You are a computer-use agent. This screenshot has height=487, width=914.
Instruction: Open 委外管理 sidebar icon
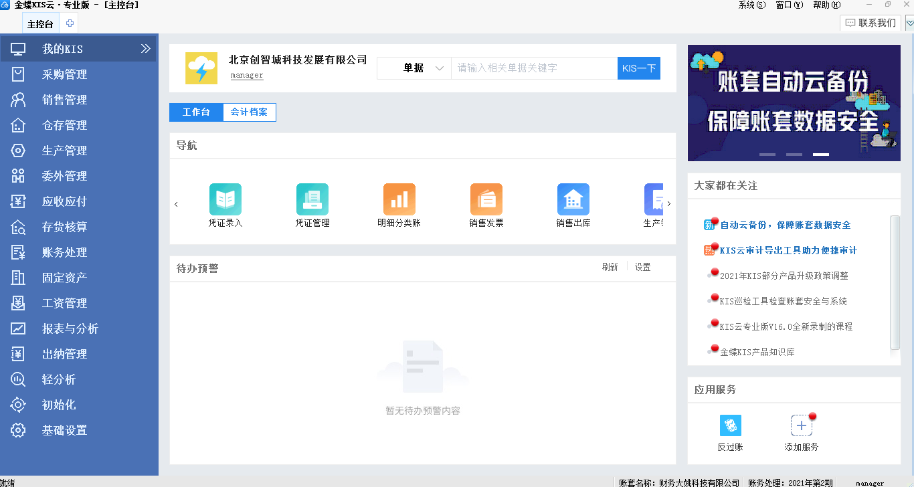tap(18, 176)
